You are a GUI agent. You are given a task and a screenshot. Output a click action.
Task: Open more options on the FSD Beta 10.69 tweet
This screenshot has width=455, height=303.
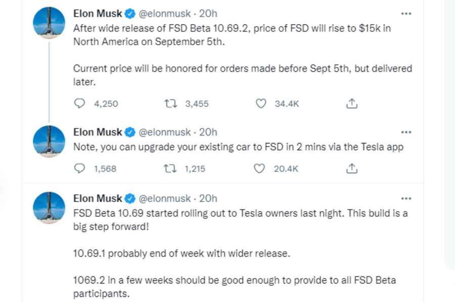[x=405, y=198]
